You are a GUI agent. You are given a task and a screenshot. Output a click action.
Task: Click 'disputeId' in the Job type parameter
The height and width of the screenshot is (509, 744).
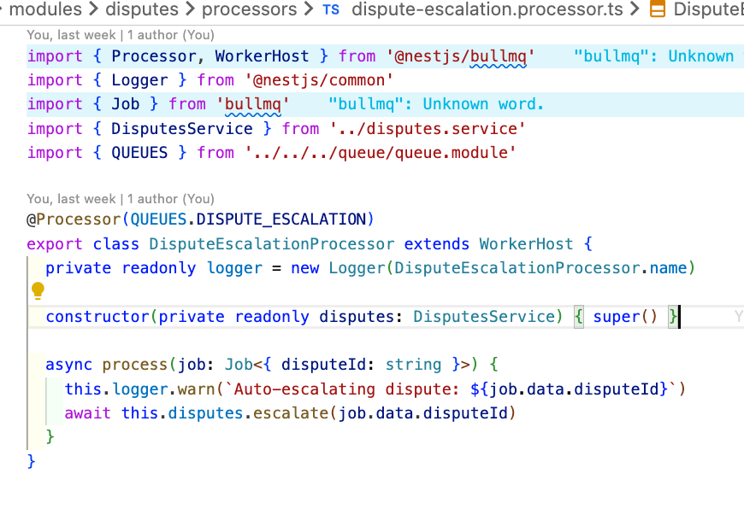click(323, 365)
